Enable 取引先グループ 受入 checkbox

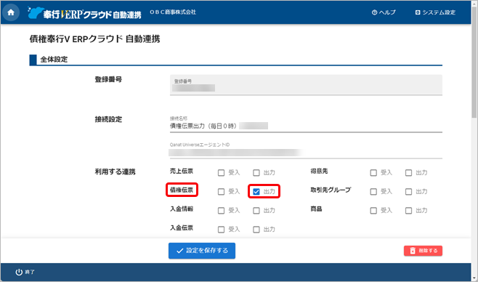(x=373, y=192)
